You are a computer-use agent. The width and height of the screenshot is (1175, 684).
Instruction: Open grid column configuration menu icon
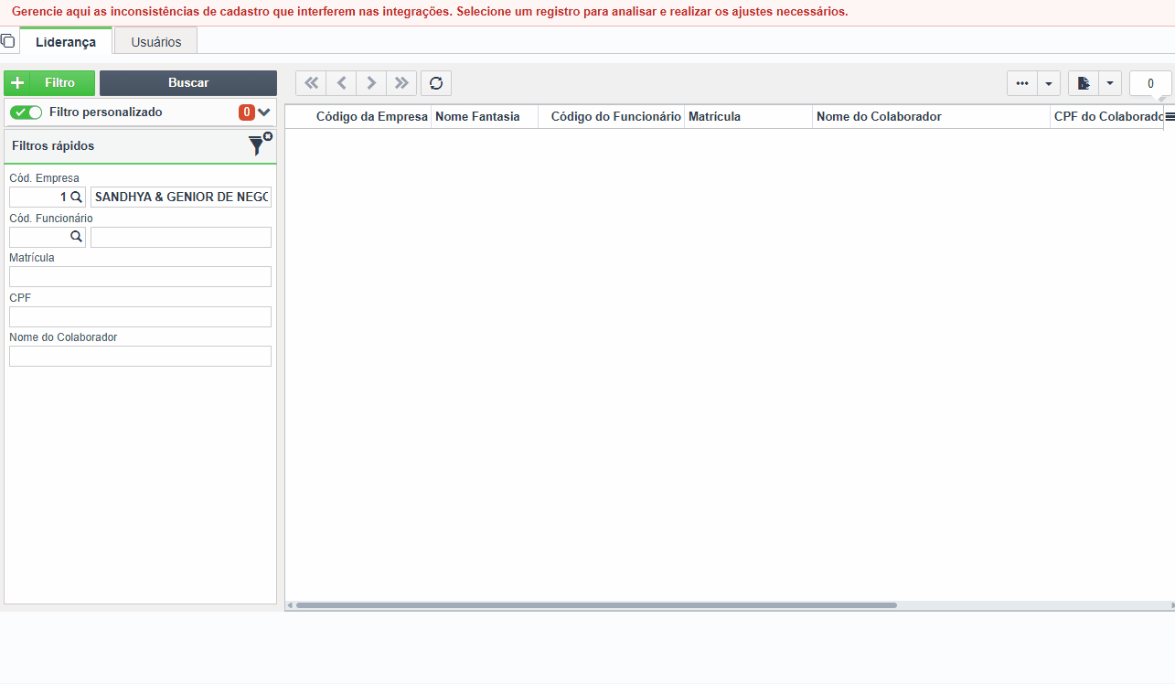tap(1170, 116)
